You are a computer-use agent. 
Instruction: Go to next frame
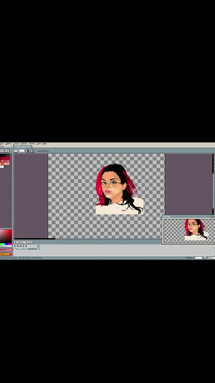click(27, 243)
